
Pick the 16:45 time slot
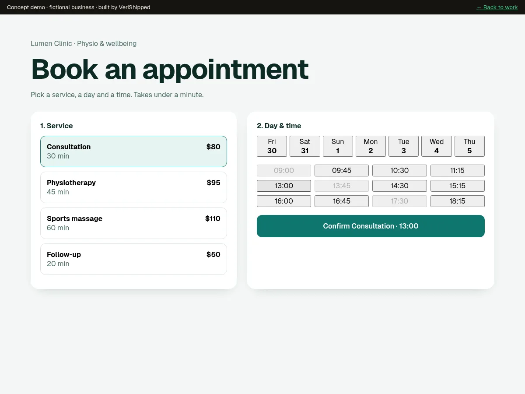pos(342,201)
